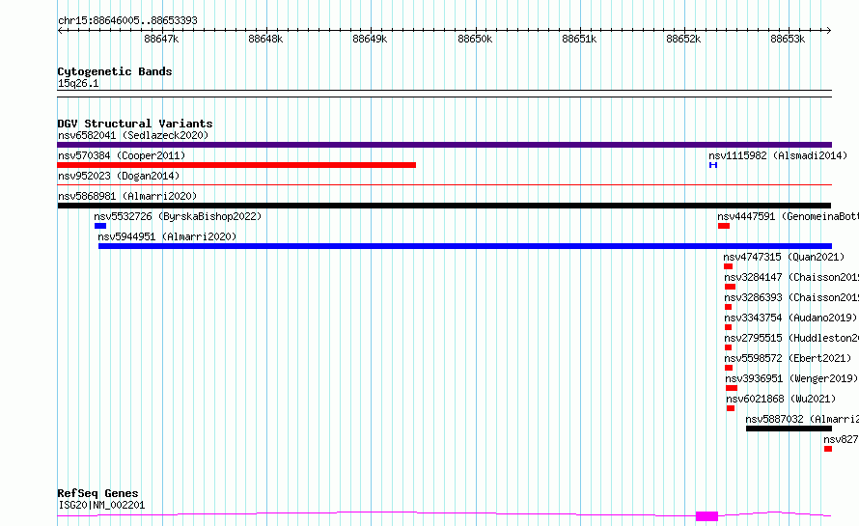Click the nsv5868981 (Almarri2020) label
859x526 pixels.
pyautogui.click(x=127, y=196)
